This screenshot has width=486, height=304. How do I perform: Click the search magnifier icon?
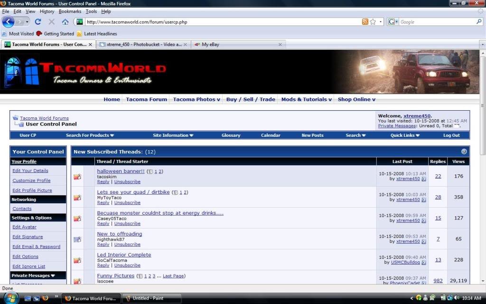coord(479,22)
